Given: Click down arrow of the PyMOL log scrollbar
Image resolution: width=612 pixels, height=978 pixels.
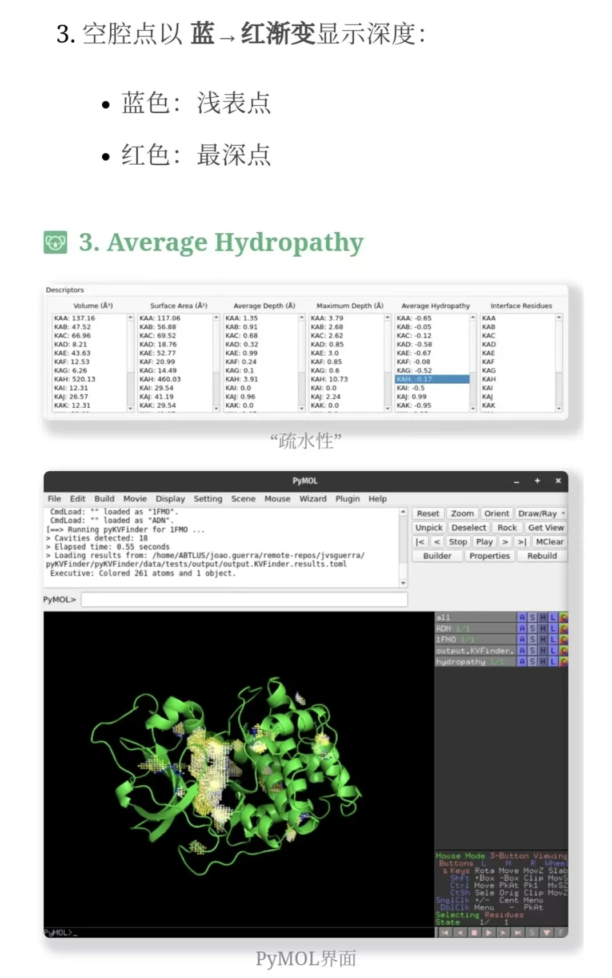Looking at the screenshot, I should (403, 583).
